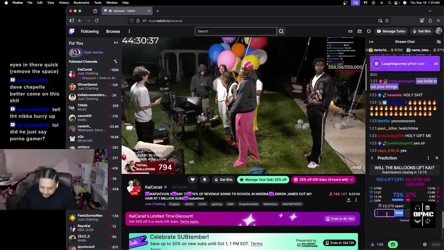Screen dimensions: 444x250
Task: Click top Get Bits button
Action: pos(421,31)
